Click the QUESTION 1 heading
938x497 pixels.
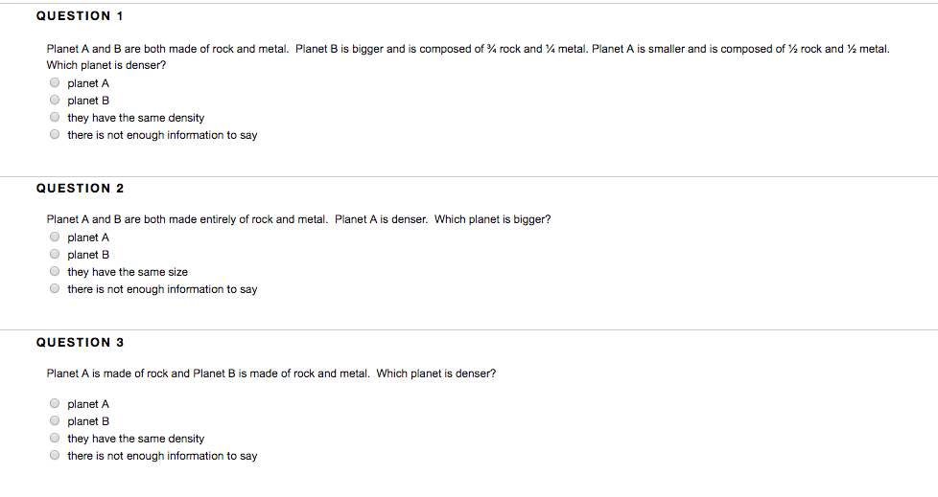click(x=80, y=16)
